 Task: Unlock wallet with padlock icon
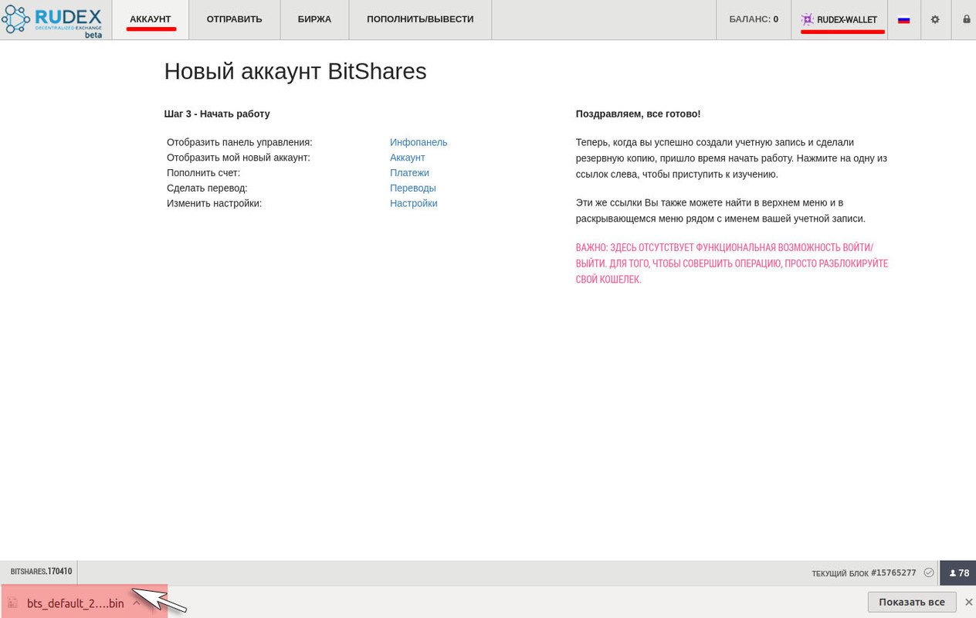pos(966,19)
